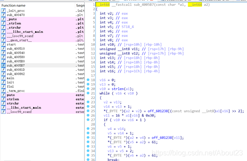The height and width of the screenshot is (161, 247).
Task: Click the function icon beside sub_400580
Action: coord(3,57)
